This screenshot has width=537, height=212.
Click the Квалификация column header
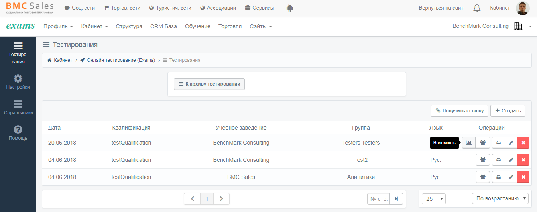131,128
